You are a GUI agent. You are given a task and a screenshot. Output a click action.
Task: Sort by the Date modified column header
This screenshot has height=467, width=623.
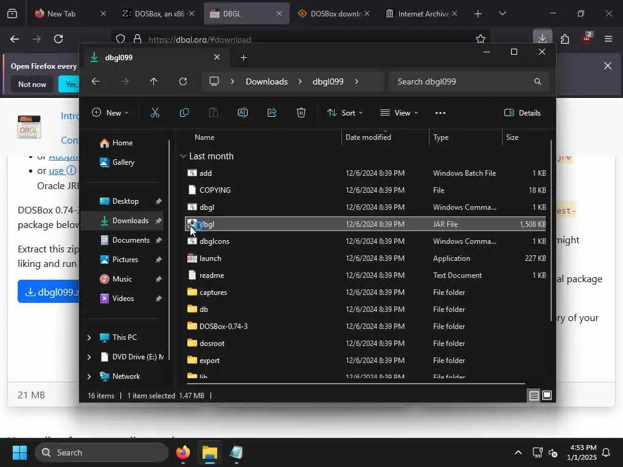[368, 137]
